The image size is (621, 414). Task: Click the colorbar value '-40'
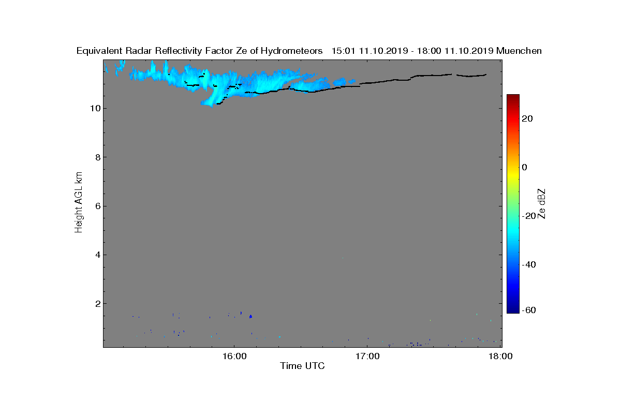click(x=528, y=264)
